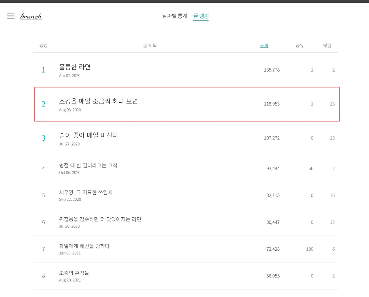
Task: Switch to the 날짜별 통계 tab
Action: 175,16
